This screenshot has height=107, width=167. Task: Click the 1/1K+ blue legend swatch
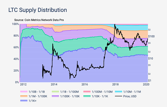coord(24,101)
